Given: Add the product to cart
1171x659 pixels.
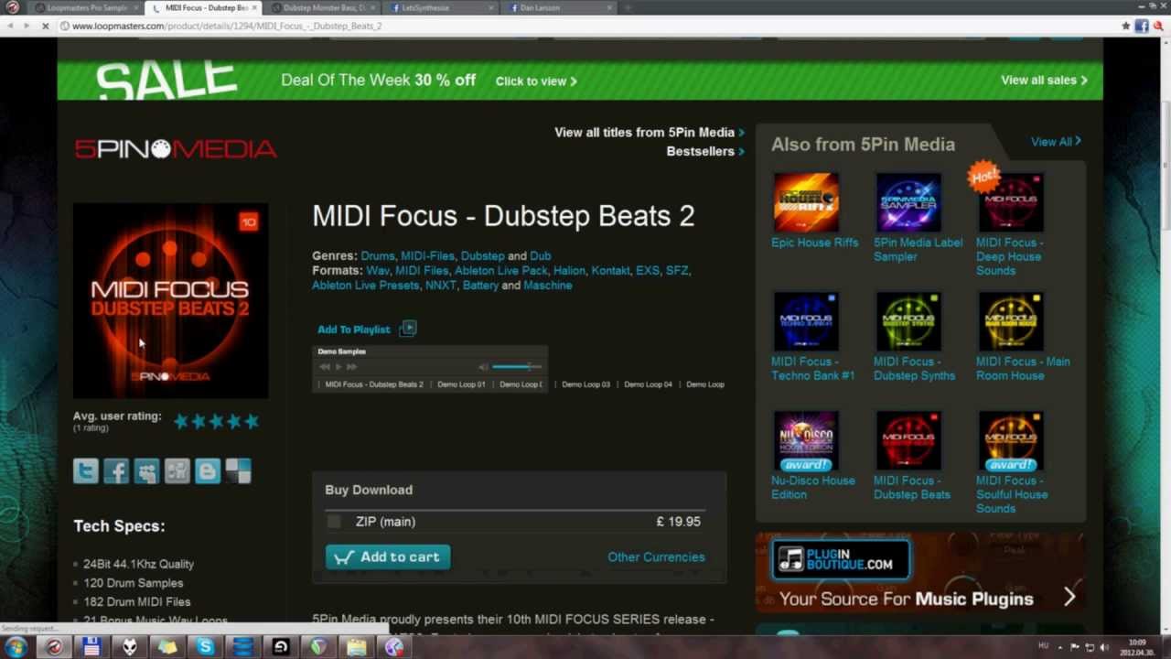Looking at the screenshot, I should coord(388,556).
